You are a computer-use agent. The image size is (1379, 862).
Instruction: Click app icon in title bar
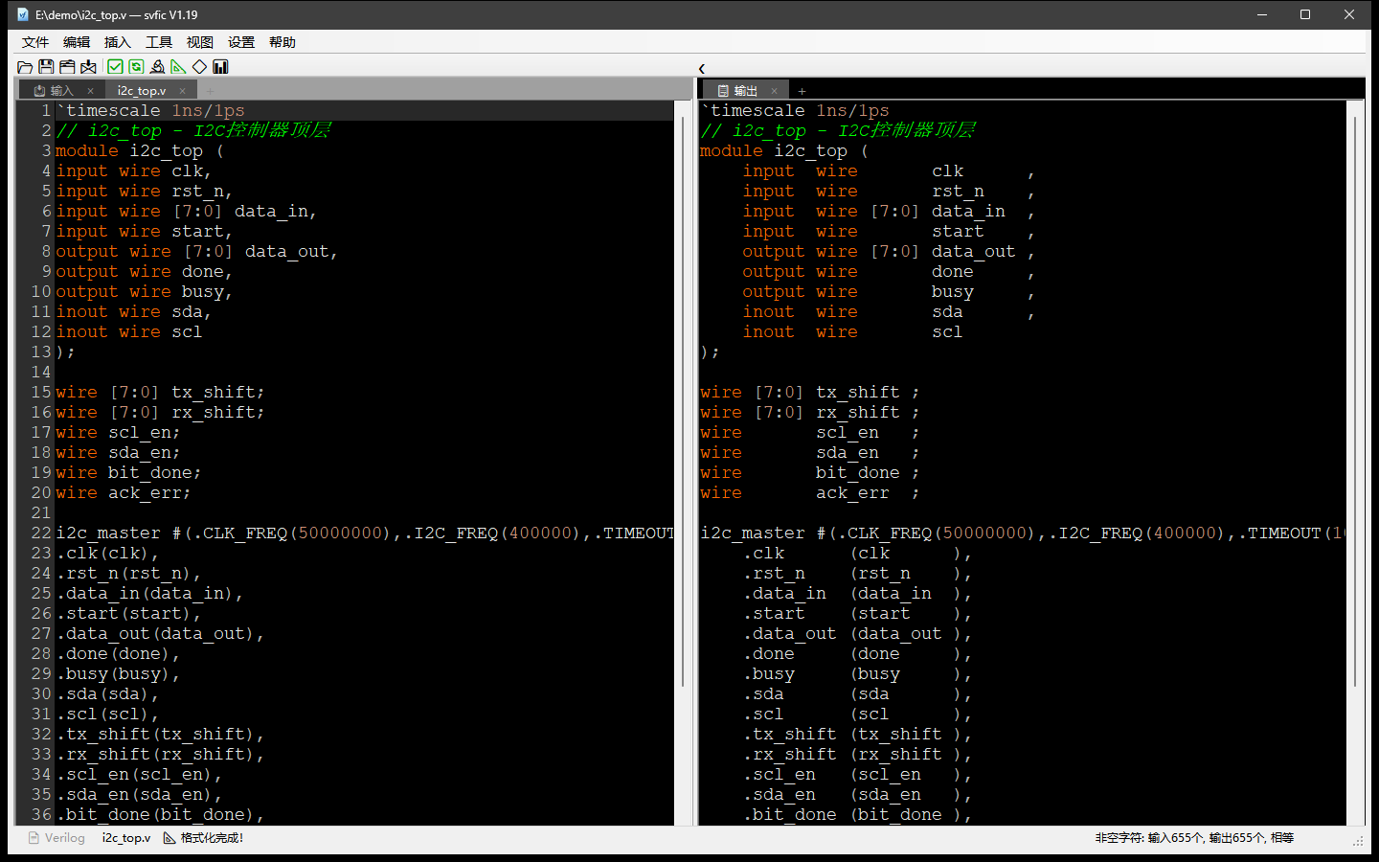(x=23, y=14)
